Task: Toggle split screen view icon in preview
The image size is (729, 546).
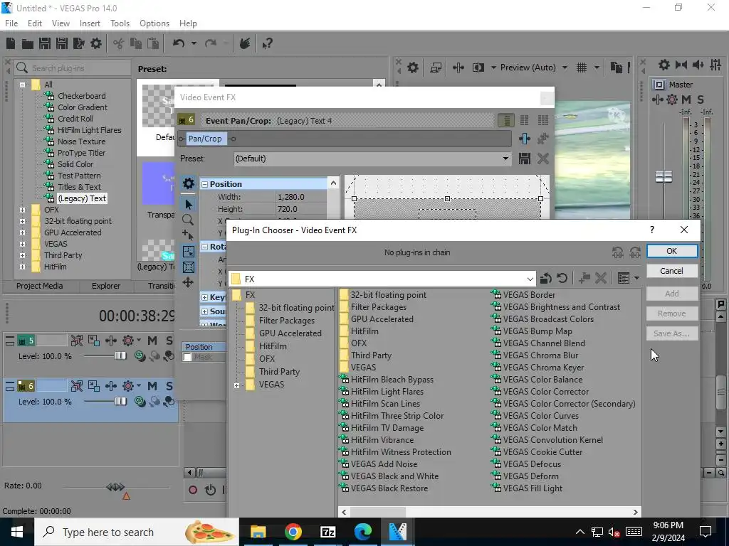Action: pos(478,68)
